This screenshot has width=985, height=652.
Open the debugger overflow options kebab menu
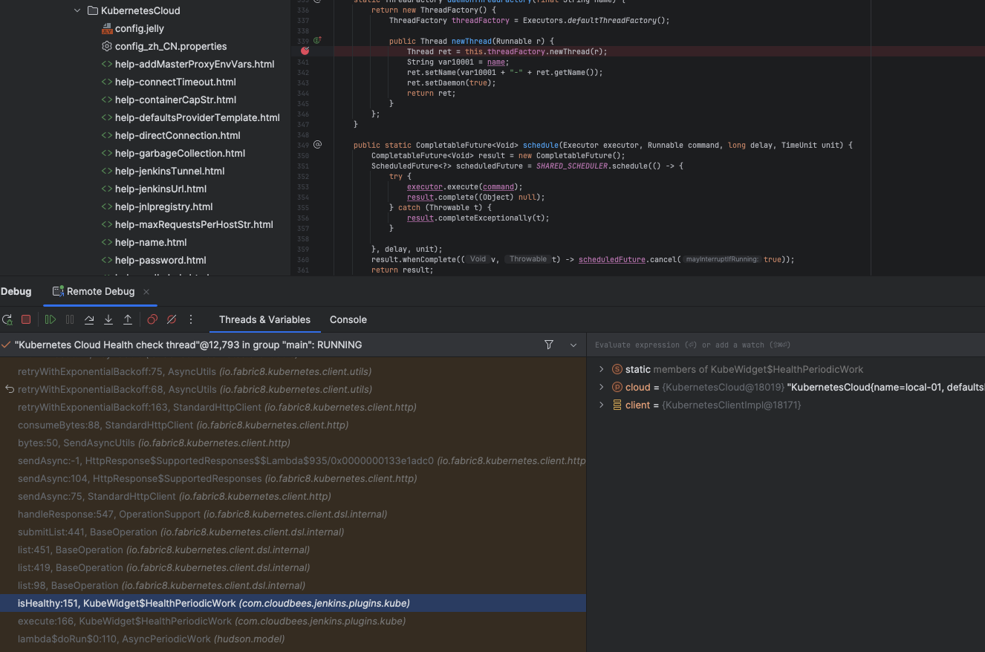(191, 319)
